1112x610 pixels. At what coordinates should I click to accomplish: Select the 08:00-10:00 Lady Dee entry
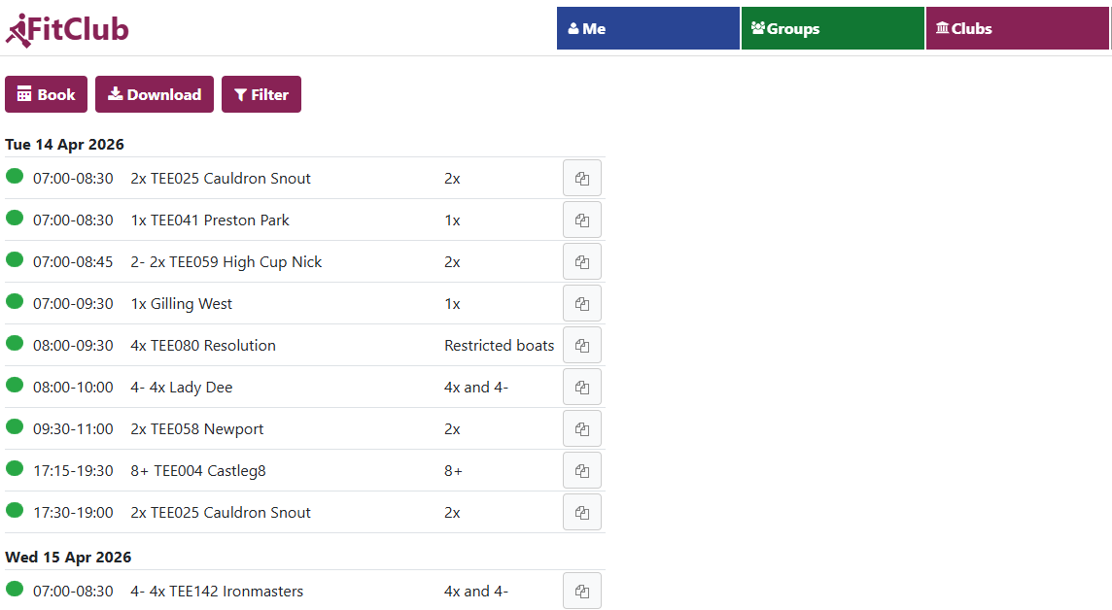pos(181,388)
